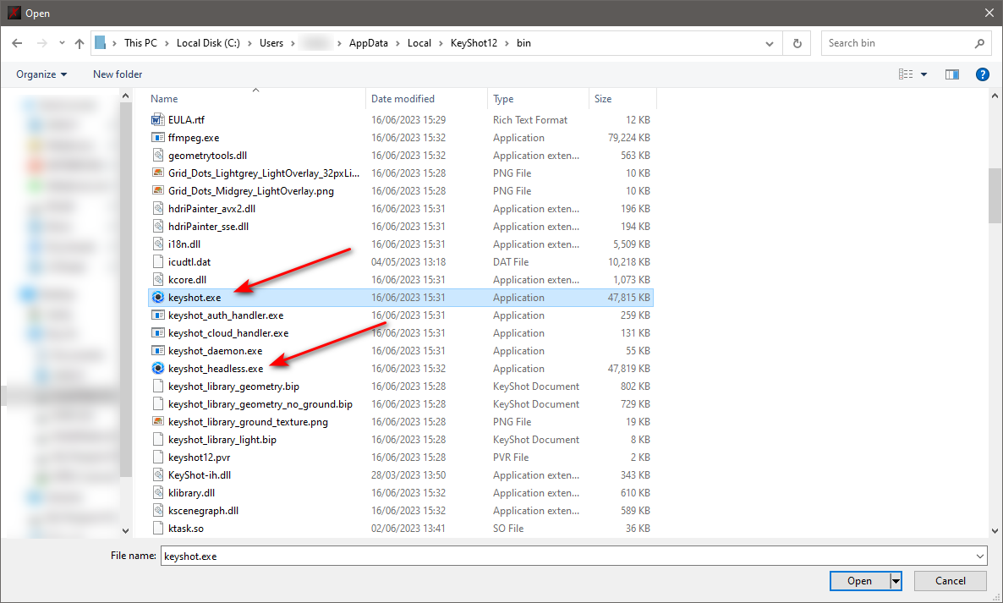Click the New folder button
The image size is (1003, 603).
pos(118,74)
